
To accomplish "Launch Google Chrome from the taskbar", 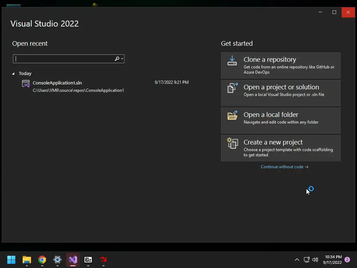I will point(42,260).
